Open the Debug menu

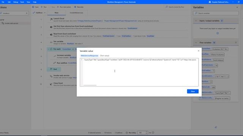[x=16, y=2]
